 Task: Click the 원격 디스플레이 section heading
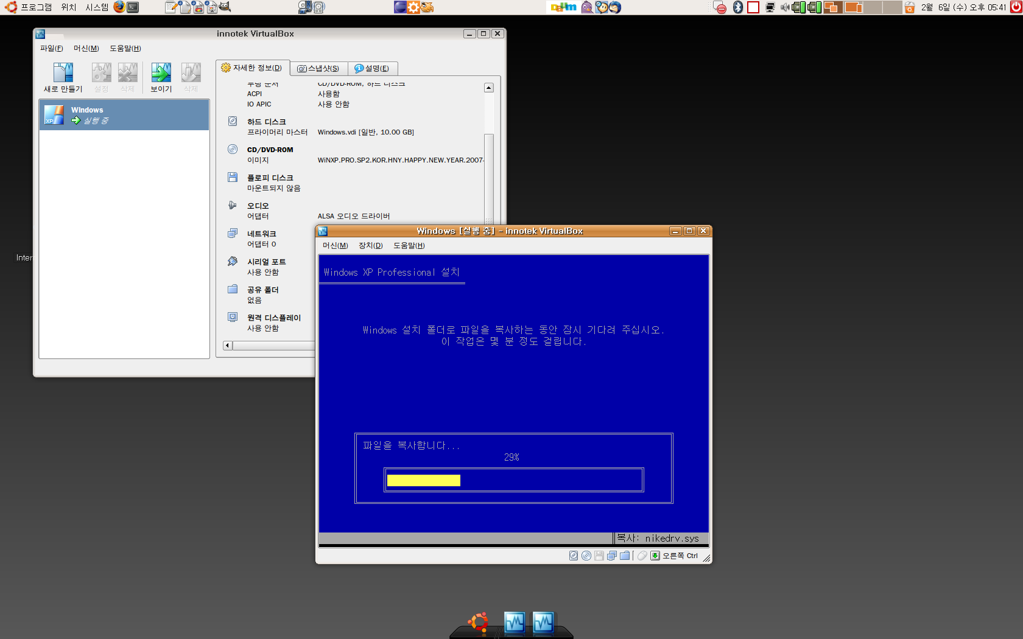click(273, 318)
